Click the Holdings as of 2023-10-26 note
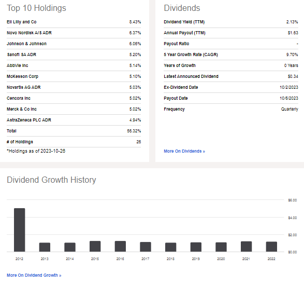 coord(36,151)
